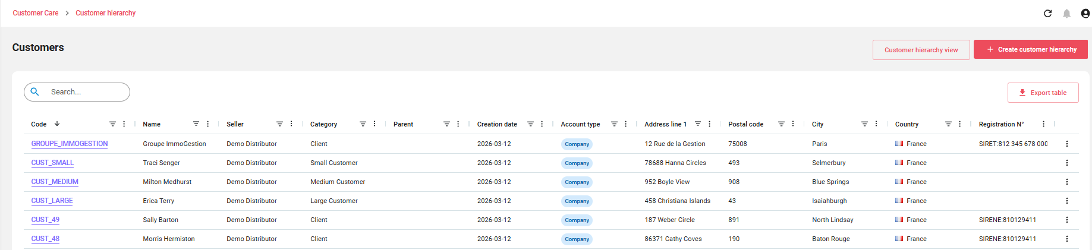Select city cell 'Baton Rouge'
Viewport: 1092px width, 250px height.
click(830, 239)
